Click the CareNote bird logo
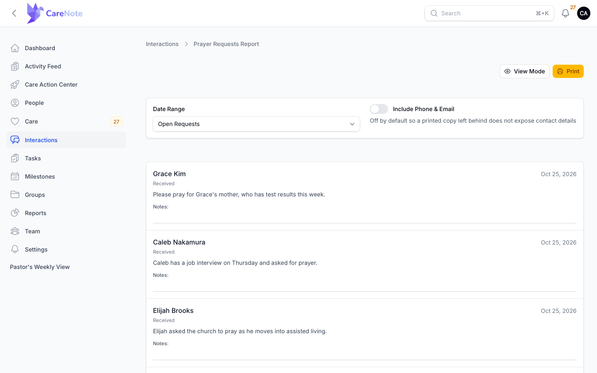Viewport: 597px width, 373px height. tap(35, 13)
